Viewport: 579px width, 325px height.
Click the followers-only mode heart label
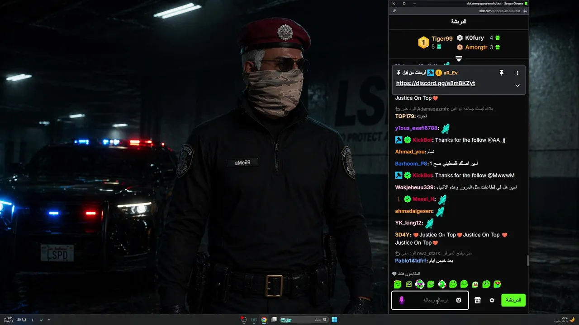[x=406, y=274]
